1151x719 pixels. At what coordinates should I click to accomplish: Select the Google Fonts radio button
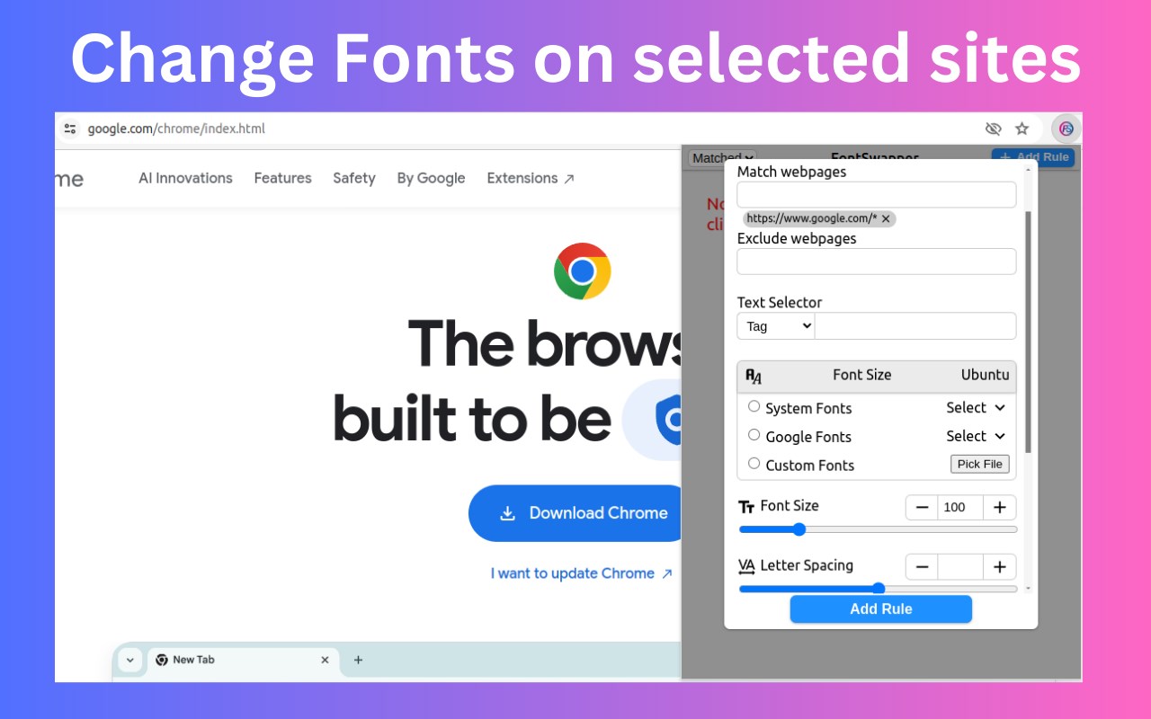click(754, 435)
